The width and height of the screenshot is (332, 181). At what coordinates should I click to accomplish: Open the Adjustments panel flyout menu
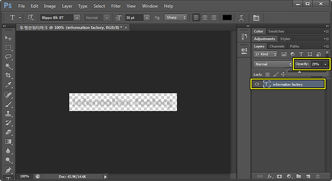coord(326,39)
